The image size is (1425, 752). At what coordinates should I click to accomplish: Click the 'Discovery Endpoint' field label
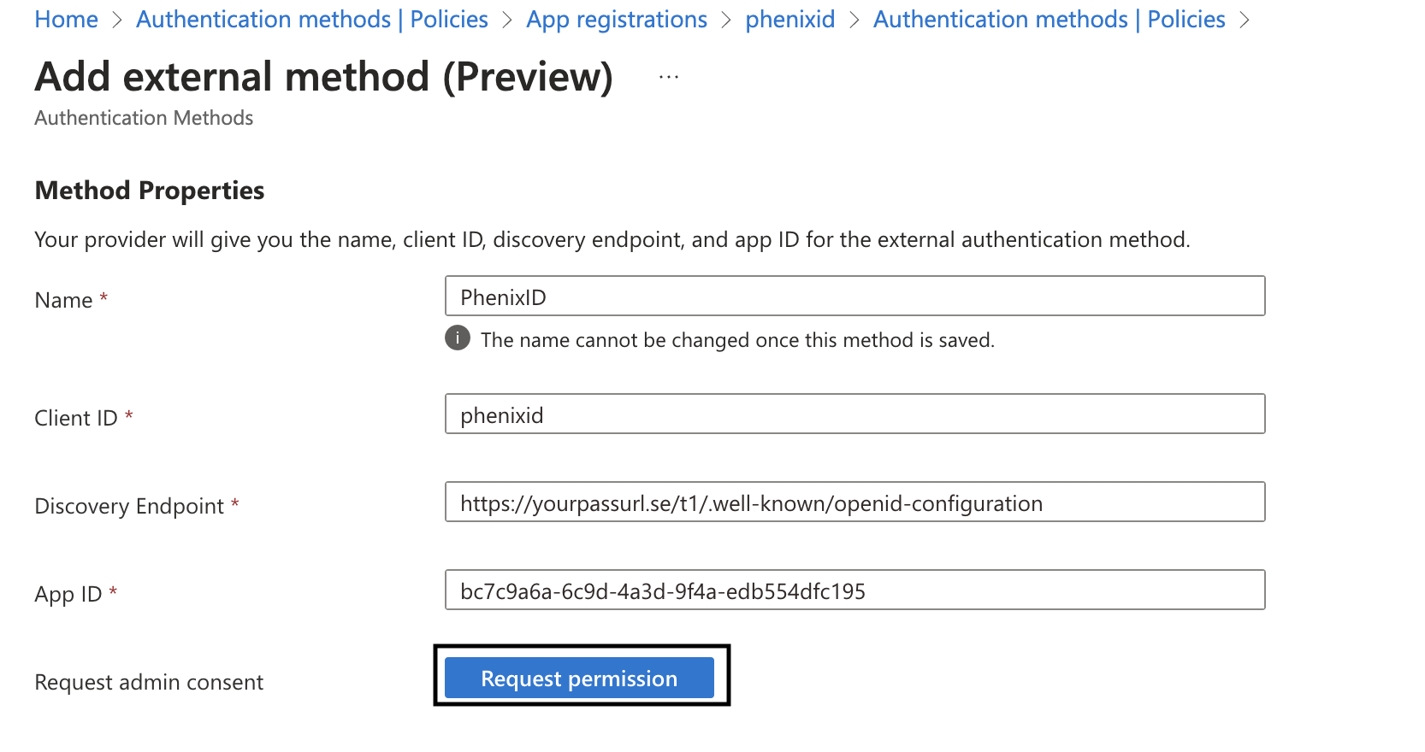coord(129,506)
